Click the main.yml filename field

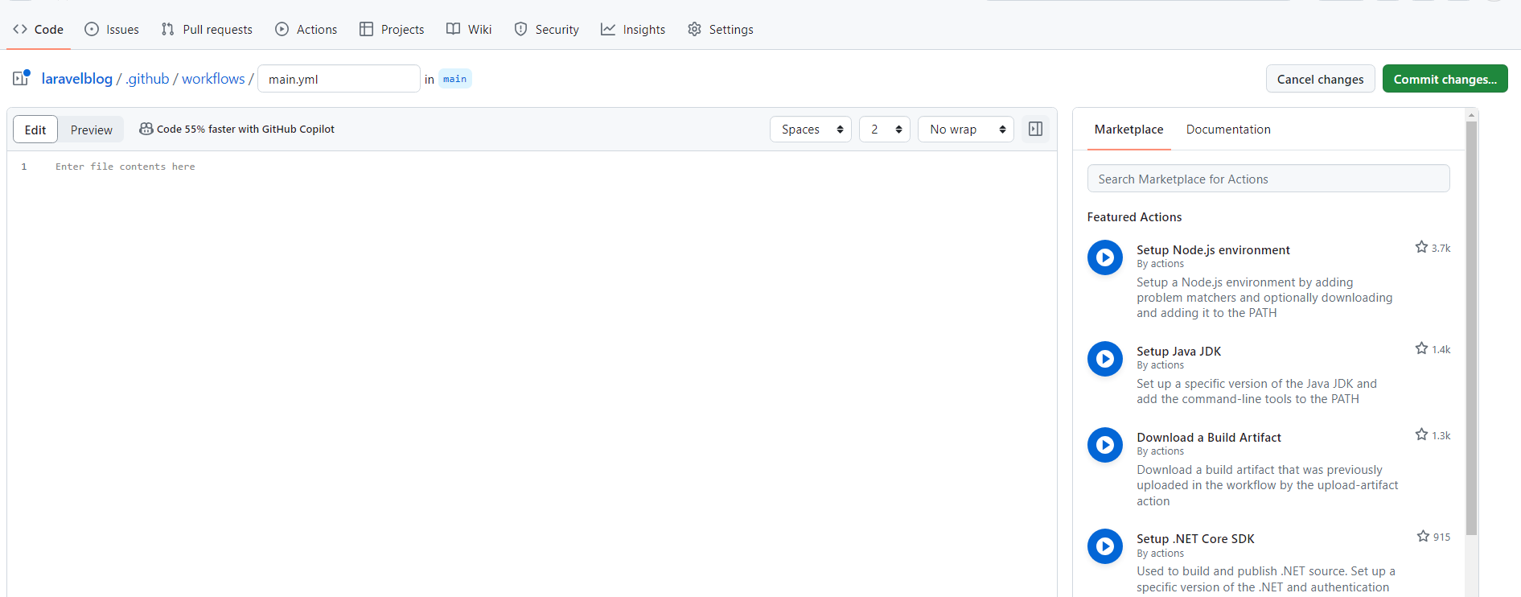[339, 79]
